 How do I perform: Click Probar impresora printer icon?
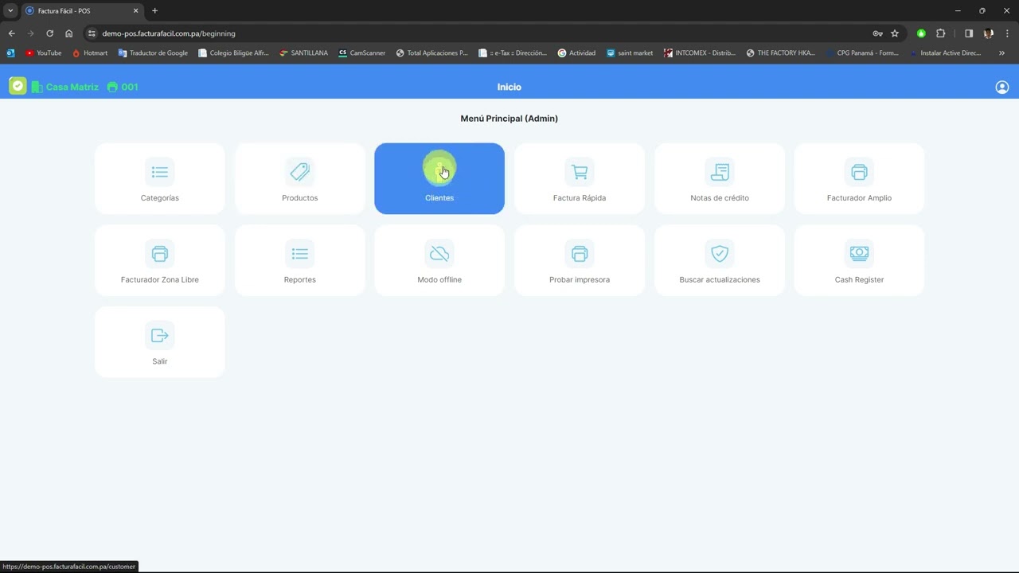coord(580,254)
